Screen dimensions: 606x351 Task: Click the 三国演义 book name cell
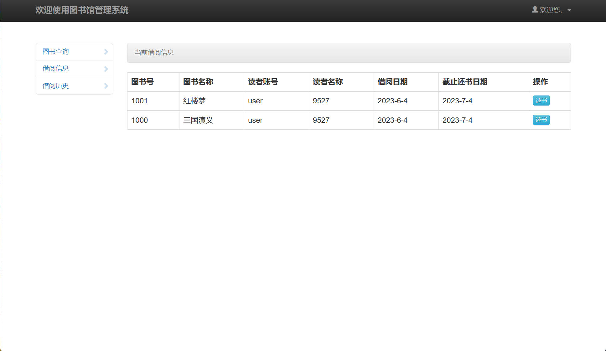198,120
